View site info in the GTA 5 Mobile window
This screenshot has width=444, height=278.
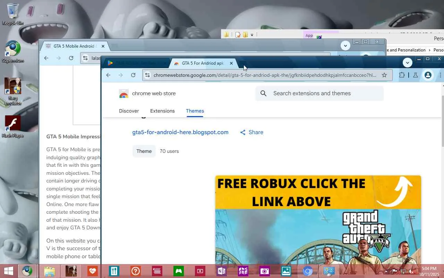click(x=86, y=58)
